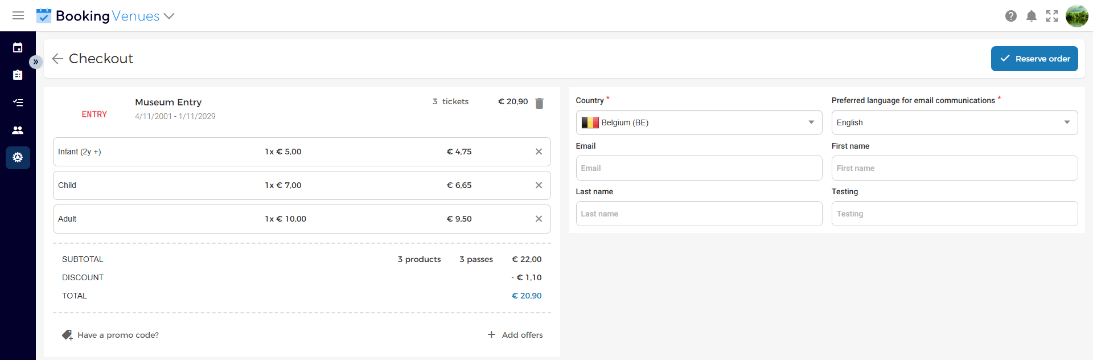The width and height of the screenshot is (1093, 360).
Task: Click the Adult row label
Action: (x=67, y=219)
